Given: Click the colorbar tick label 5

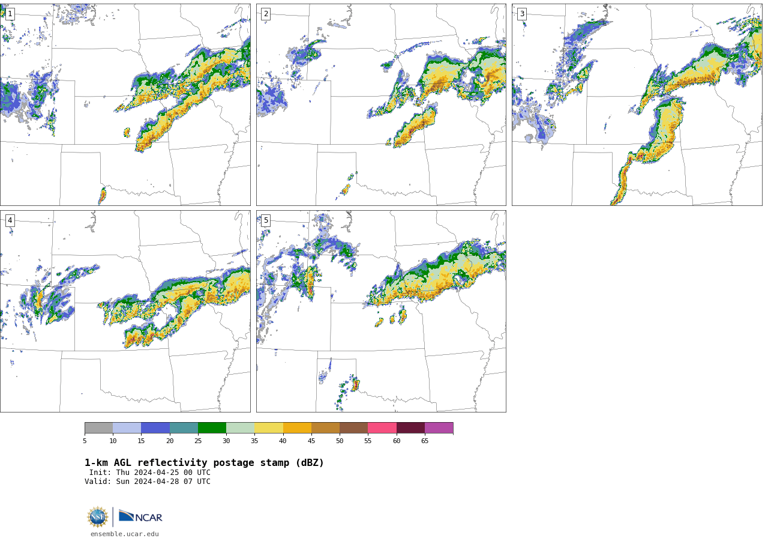Looking at the screenshot, I should pos(85,441).
